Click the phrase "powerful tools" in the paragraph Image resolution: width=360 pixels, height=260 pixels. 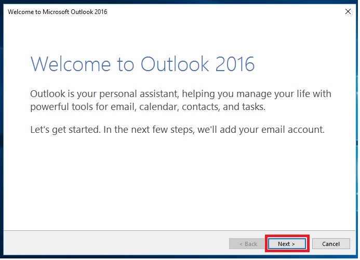61,106
